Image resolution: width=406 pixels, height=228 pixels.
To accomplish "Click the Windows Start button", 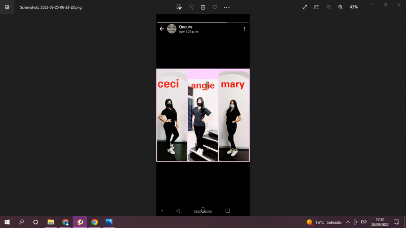I will [x=7, y=222].
